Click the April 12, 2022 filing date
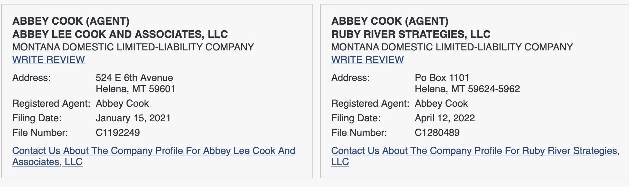The image size is (629, 187). tap(445, 118)
